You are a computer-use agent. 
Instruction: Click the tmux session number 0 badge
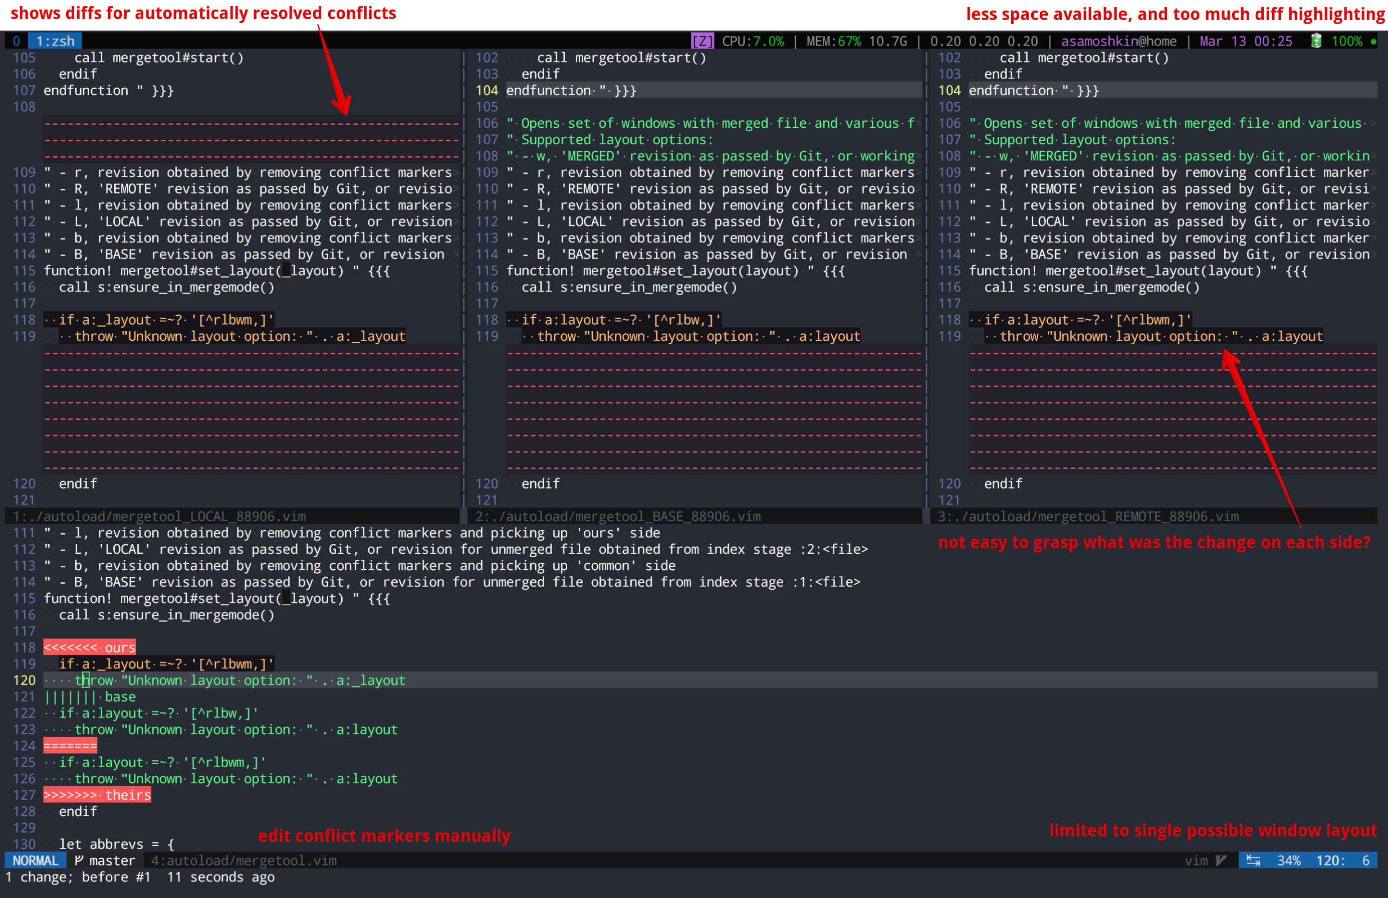(x=17, y=41)
